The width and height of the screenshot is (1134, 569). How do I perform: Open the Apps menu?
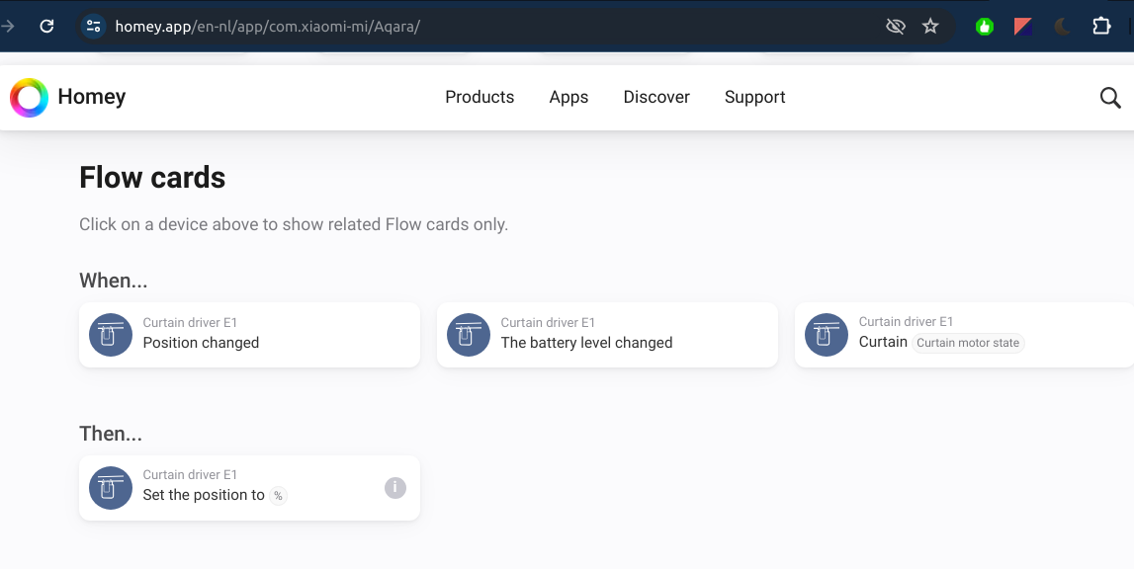(x=568, y=97)
